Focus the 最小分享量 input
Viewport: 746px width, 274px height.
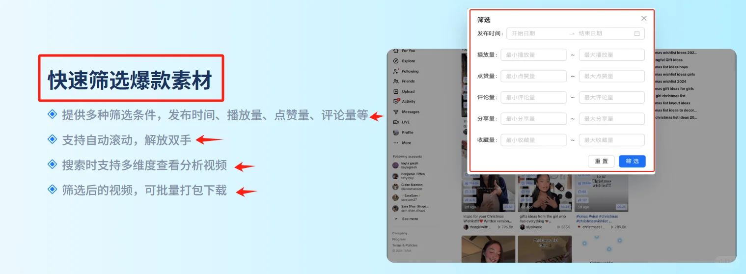coord(533,119)
